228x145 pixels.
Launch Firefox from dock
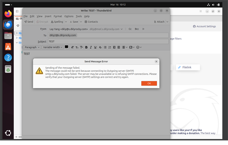pyautogui.click(x=8, y=14)
